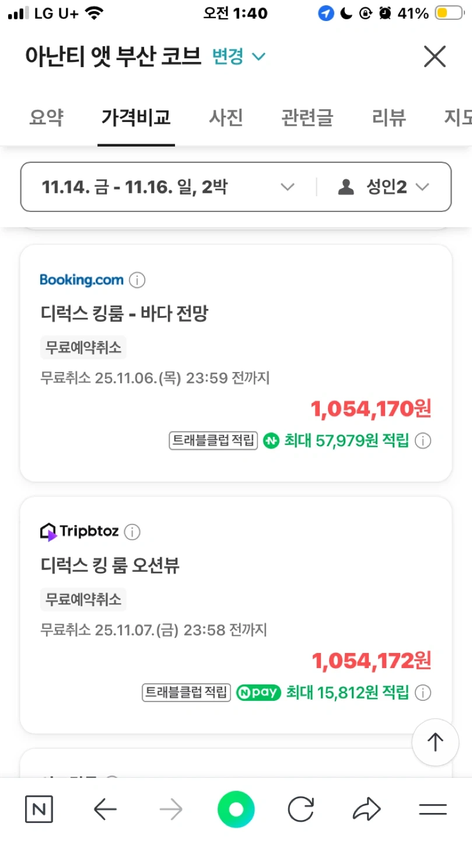Close the hotel panel with X
The width and height of the screenshot is (472, 841).
(x=435, y=57)
